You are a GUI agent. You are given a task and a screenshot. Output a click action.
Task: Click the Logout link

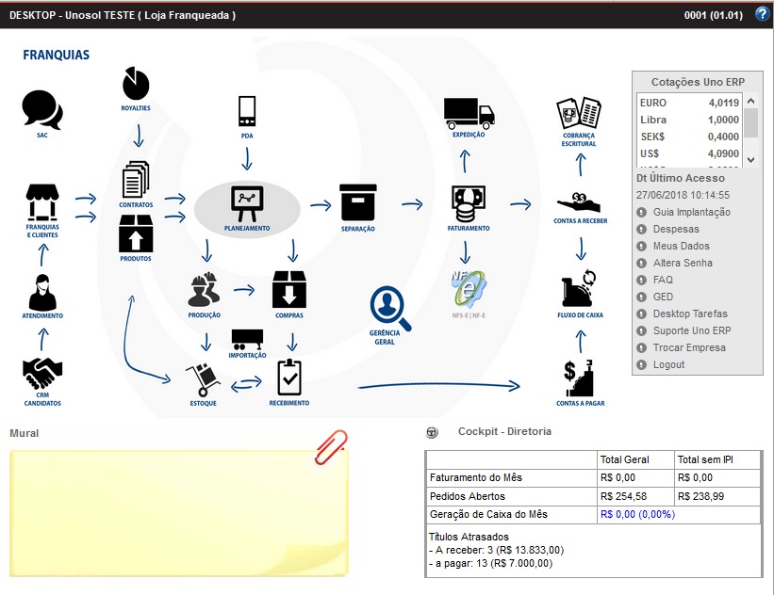(x=668, y=364)
